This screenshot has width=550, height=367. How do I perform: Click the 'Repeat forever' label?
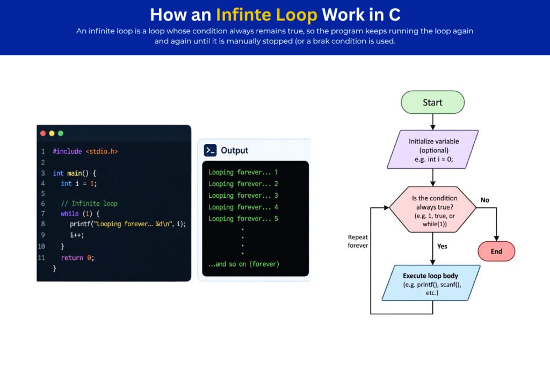358,241
